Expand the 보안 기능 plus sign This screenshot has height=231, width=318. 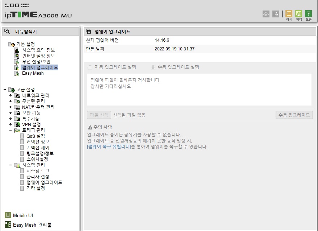pos(11,113)
